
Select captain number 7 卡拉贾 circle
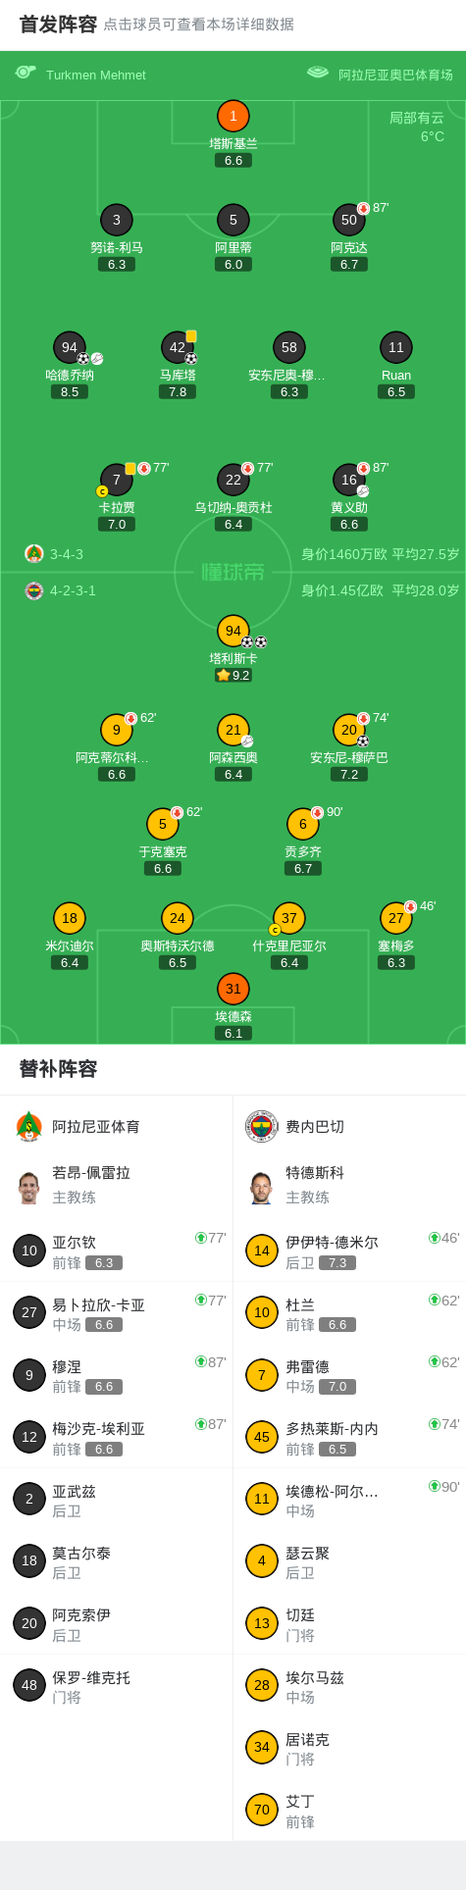pyautogui.click(x=116, y=480)
